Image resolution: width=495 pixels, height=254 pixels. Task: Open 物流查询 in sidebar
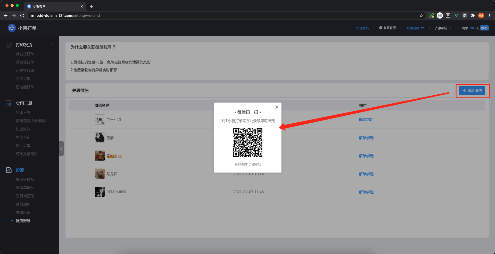click(x=23, y=137)
